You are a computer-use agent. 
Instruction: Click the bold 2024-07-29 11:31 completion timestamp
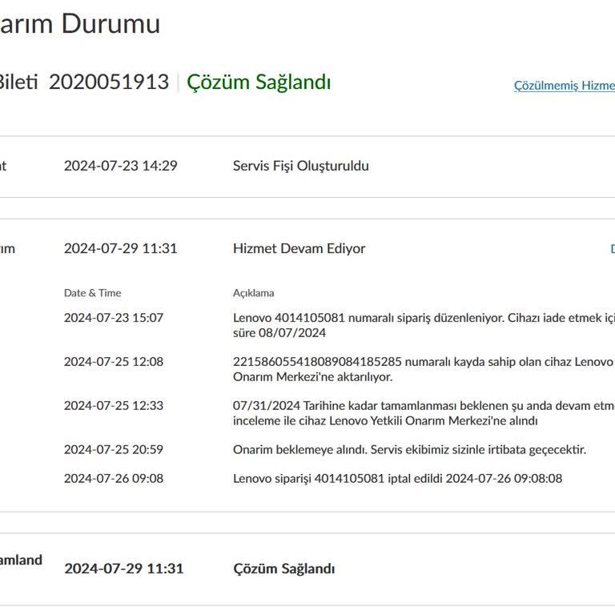point(124,569)
